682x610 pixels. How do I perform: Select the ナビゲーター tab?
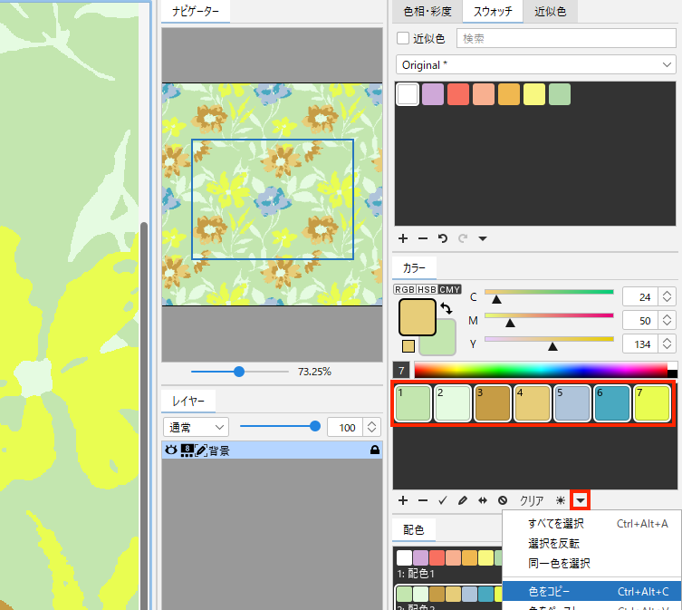(x=196, y=11)
